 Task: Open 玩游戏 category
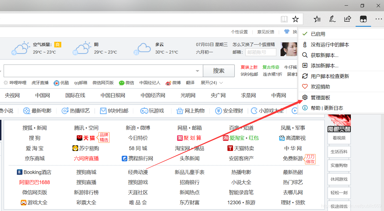point(152,111)
